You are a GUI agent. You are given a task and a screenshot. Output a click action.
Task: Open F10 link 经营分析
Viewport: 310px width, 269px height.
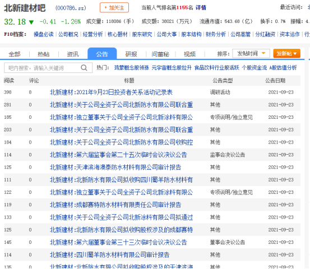(x=92, y=34)
